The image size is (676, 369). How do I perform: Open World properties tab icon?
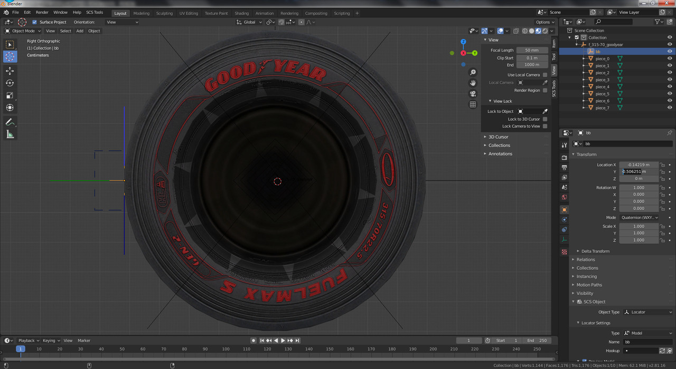coord(564,198)
